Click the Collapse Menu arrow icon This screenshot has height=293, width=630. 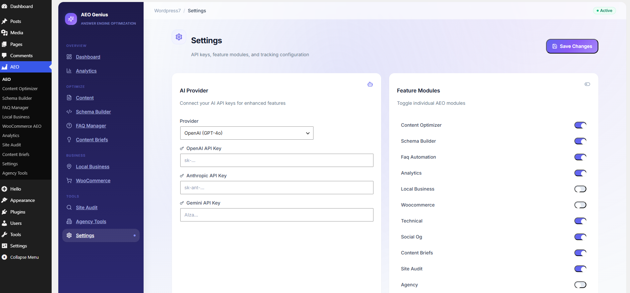4,257
